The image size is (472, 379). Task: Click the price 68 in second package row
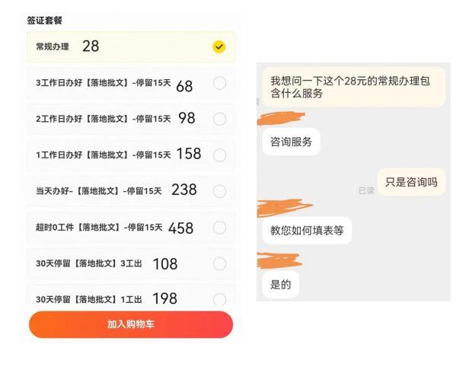coord(184,87)
